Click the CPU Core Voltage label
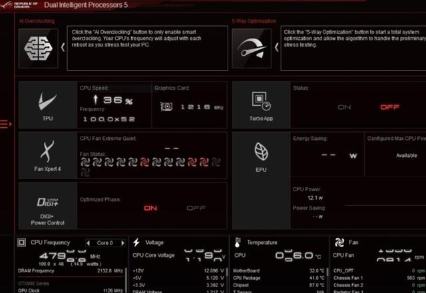The height and width of the screenshot is (293, 426). 154,255
